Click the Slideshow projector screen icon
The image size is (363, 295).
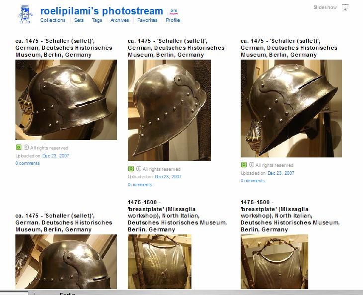[x=345, y=7]
